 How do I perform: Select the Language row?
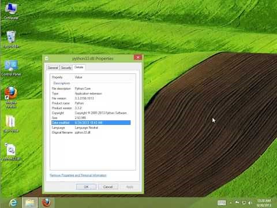coord(91,128)
